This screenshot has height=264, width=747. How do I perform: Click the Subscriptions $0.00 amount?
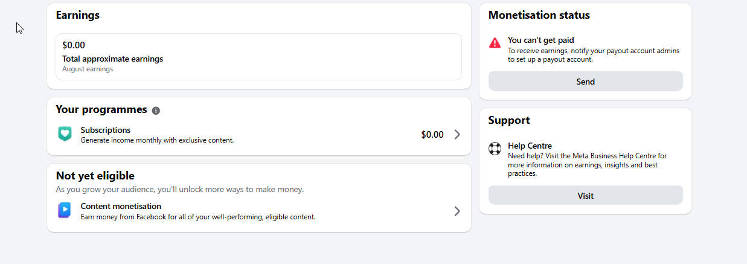[x=432, y=135]
